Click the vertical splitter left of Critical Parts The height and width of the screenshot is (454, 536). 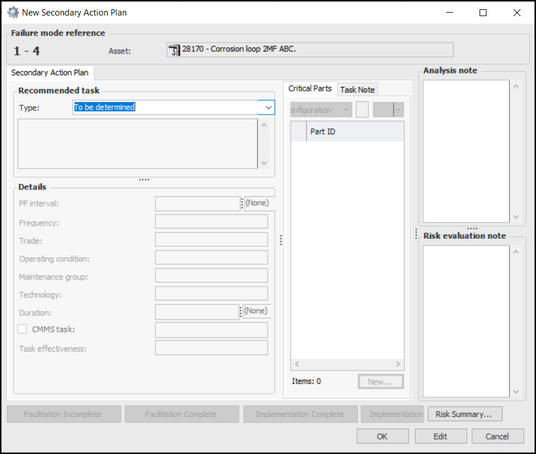280,240
